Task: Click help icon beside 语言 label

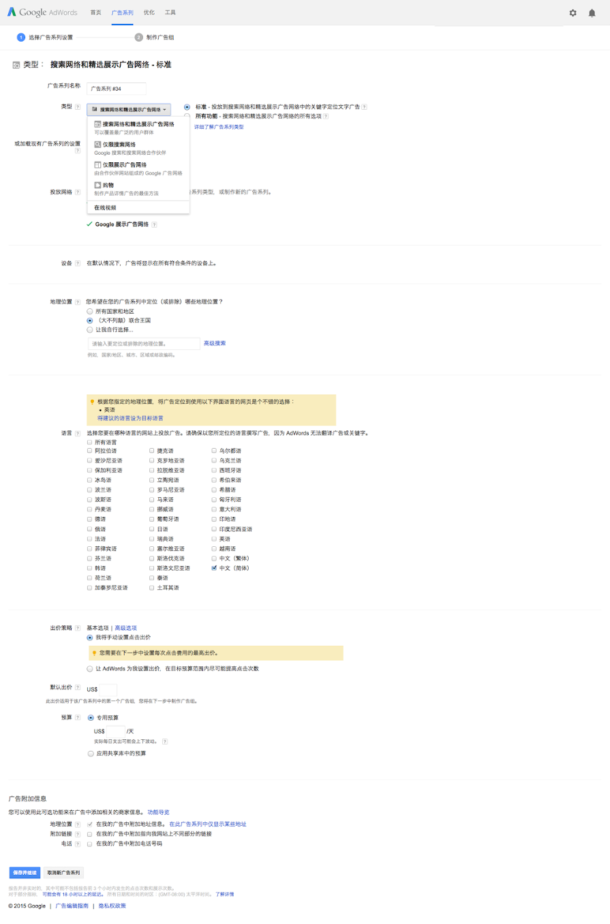Action: click(x=78, y=433)
